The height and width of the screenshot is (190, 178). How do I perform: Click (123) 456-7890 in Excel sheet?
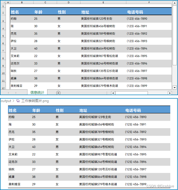(x=137, y=19)
